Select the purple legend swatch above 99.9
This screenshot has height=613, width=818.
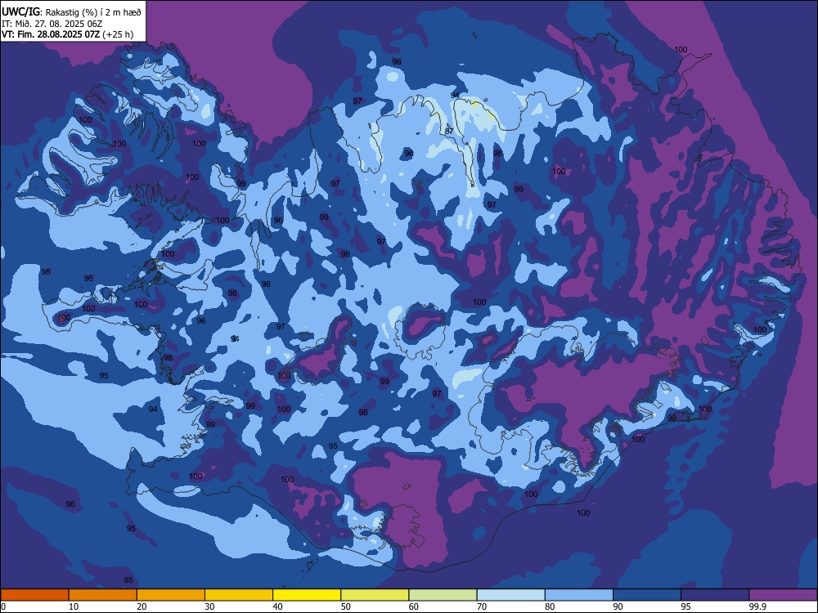(783, 595)
